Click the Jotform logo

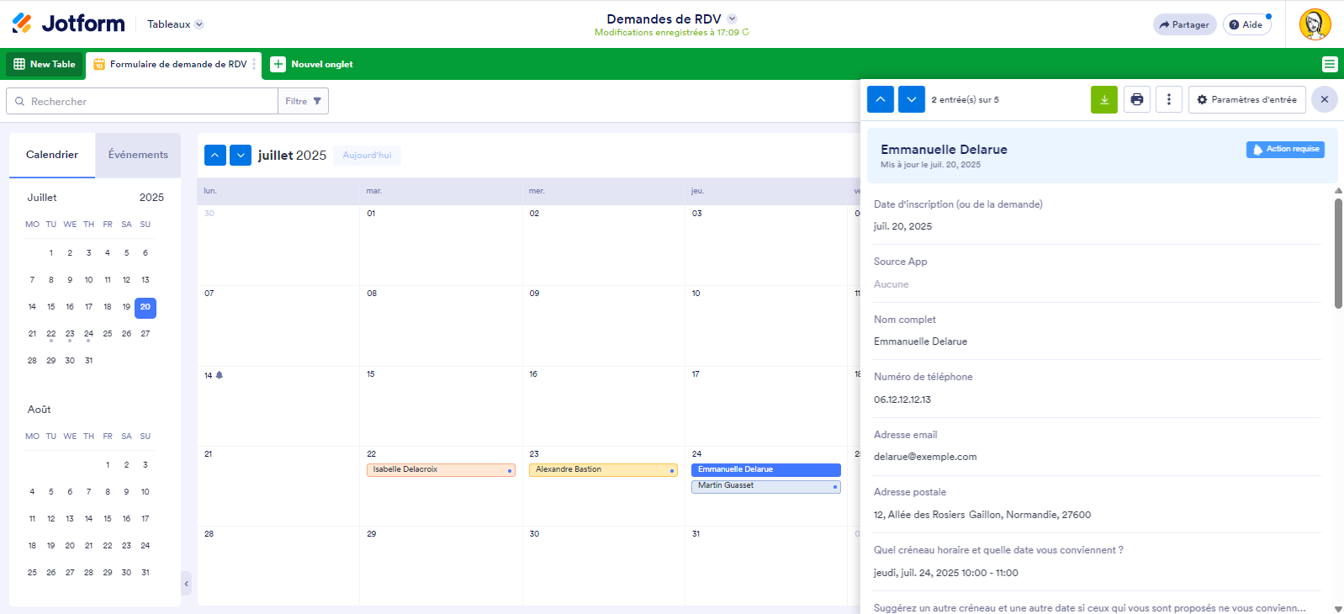pos(69,24)
